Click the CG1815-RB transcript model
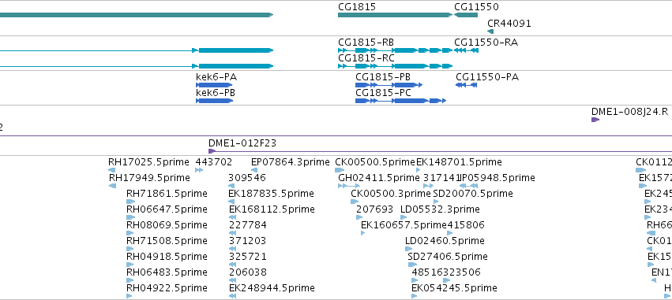 coord(395,50)
